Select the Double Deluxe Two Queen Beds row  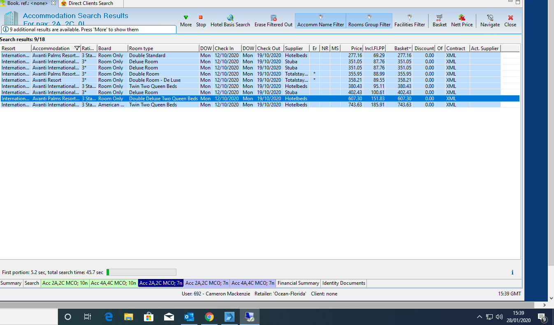click(260, 99)
